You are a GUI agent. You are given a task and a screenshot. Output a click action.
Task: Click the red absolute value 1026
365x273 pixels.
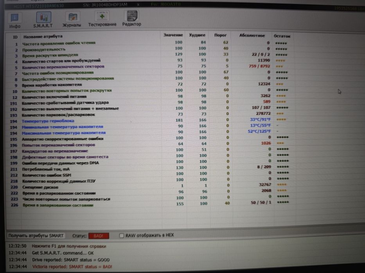[x=266, y=143]
